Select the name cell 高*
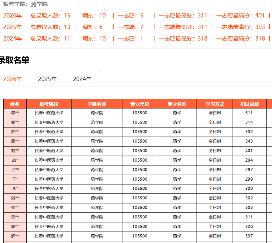 click(15, 160)
